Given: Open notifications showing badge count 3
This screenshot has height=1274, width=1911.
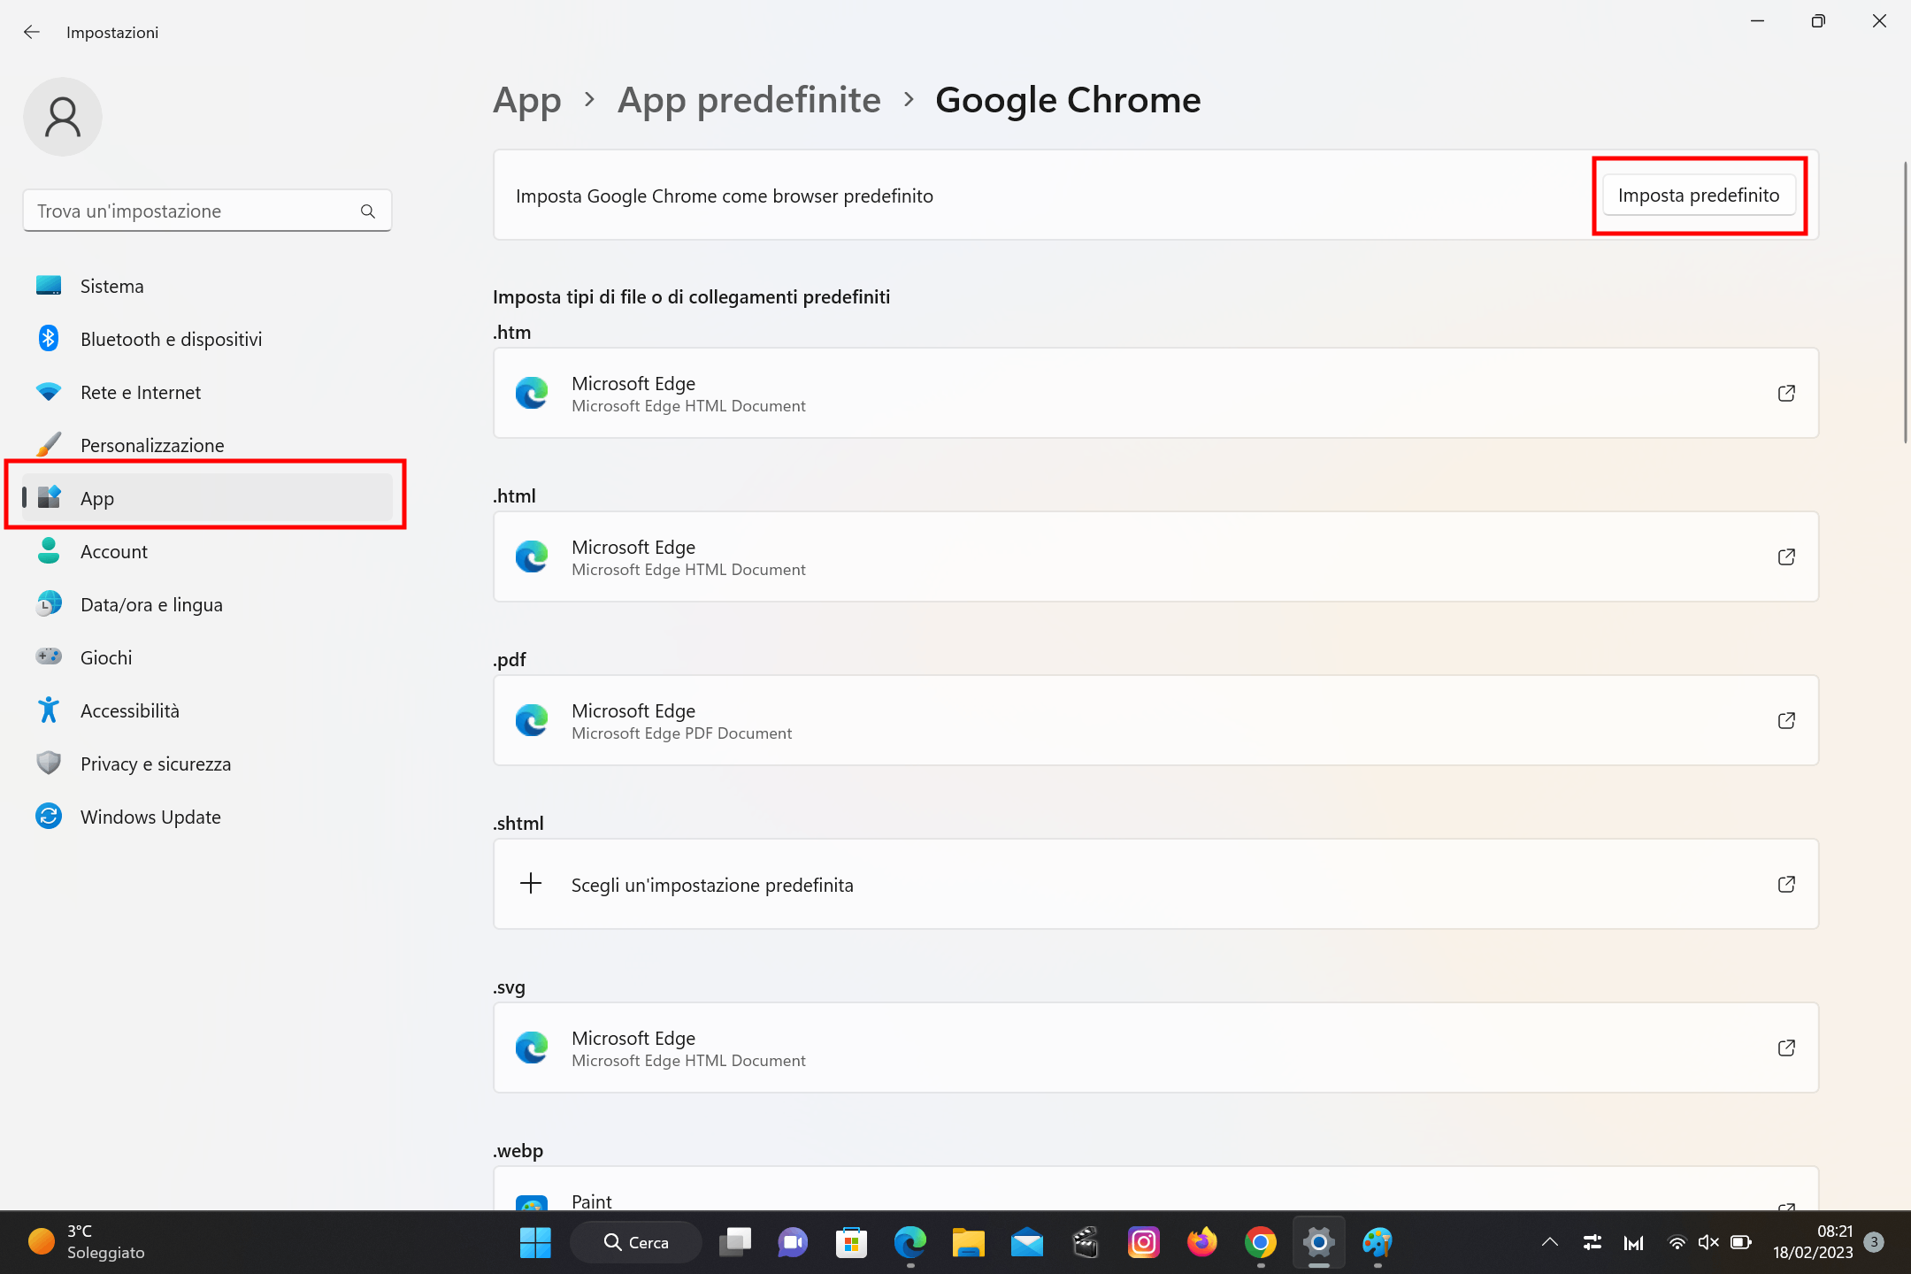Looking at the screenshot, I should click(x=1874, y=1242).
